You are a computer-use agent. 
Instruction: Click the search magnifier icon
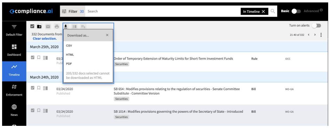273,11
